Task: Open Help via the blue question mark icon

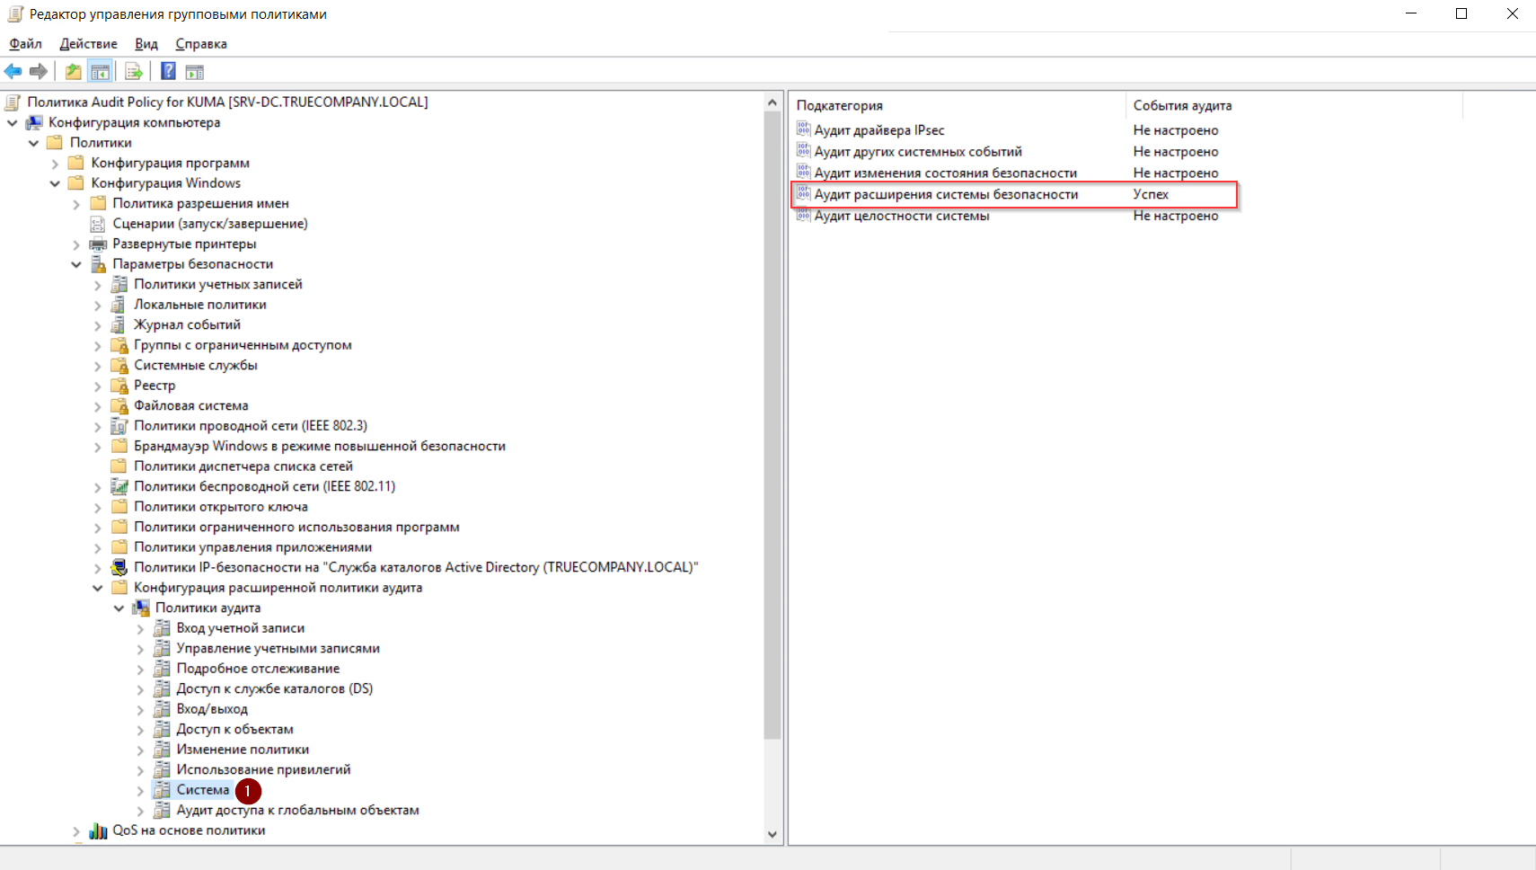Action: tap(168, 72)
